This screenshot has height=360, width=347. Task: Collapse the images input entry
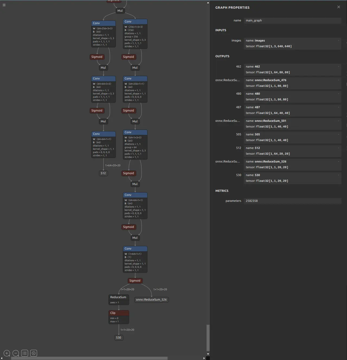pos(339,40)
